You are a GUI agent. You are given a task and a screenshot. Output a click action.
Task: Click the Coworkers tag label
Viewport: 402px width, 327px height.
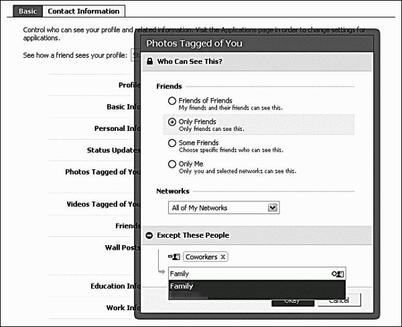pos(201,256)
